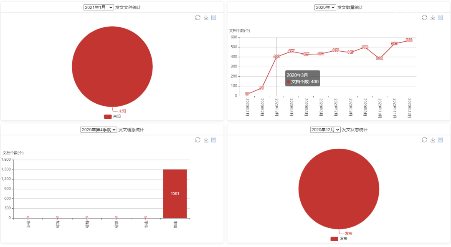Download the 发文缓急统计 bar chart
This screenshot has height=247, width=451.
pyautogui.click(x=206, y=140)
